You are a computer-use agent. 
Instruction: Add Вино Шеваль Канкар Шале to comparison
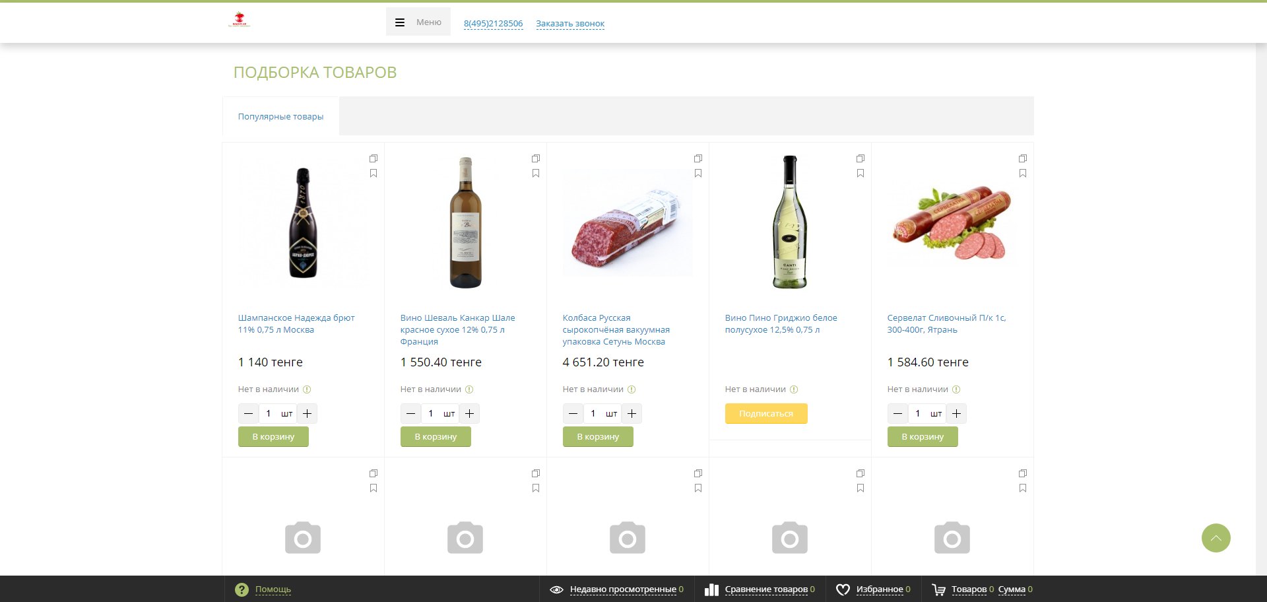tap(536, 158)
